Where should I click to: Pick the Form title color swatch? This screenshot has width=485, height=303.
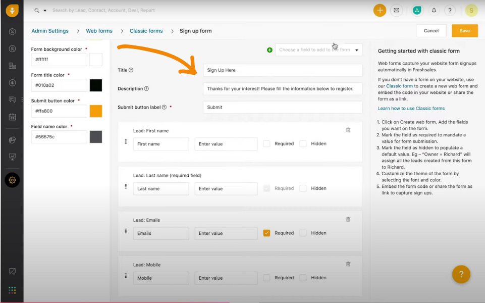(96, 85)
